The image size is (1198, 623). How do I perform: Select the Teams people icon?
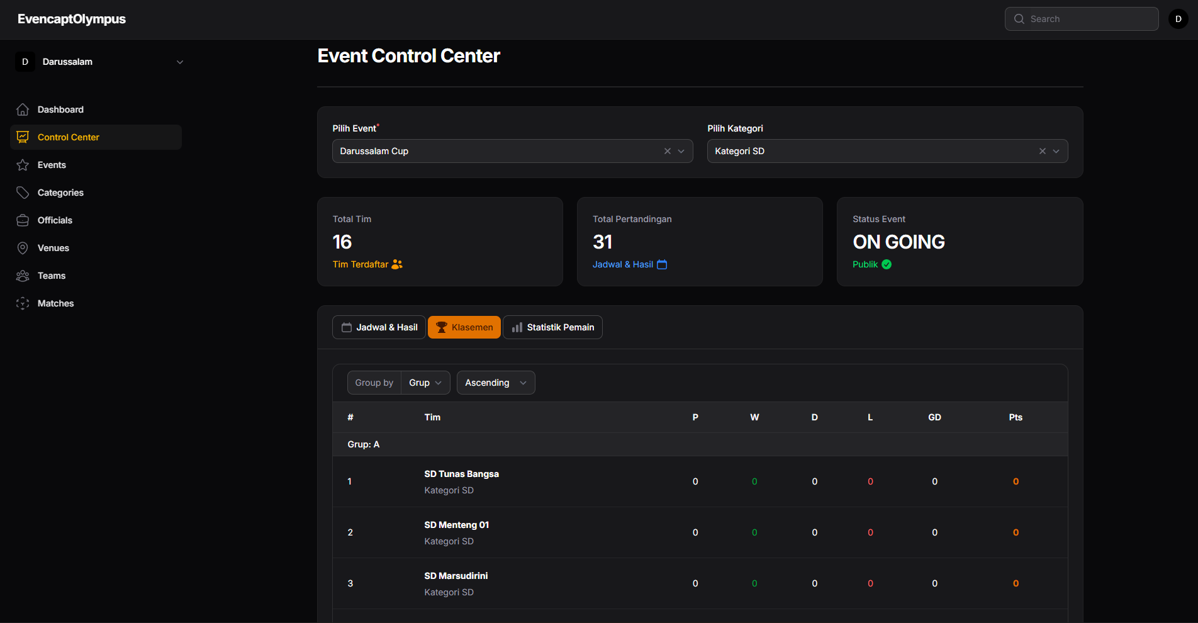point(23,275)
